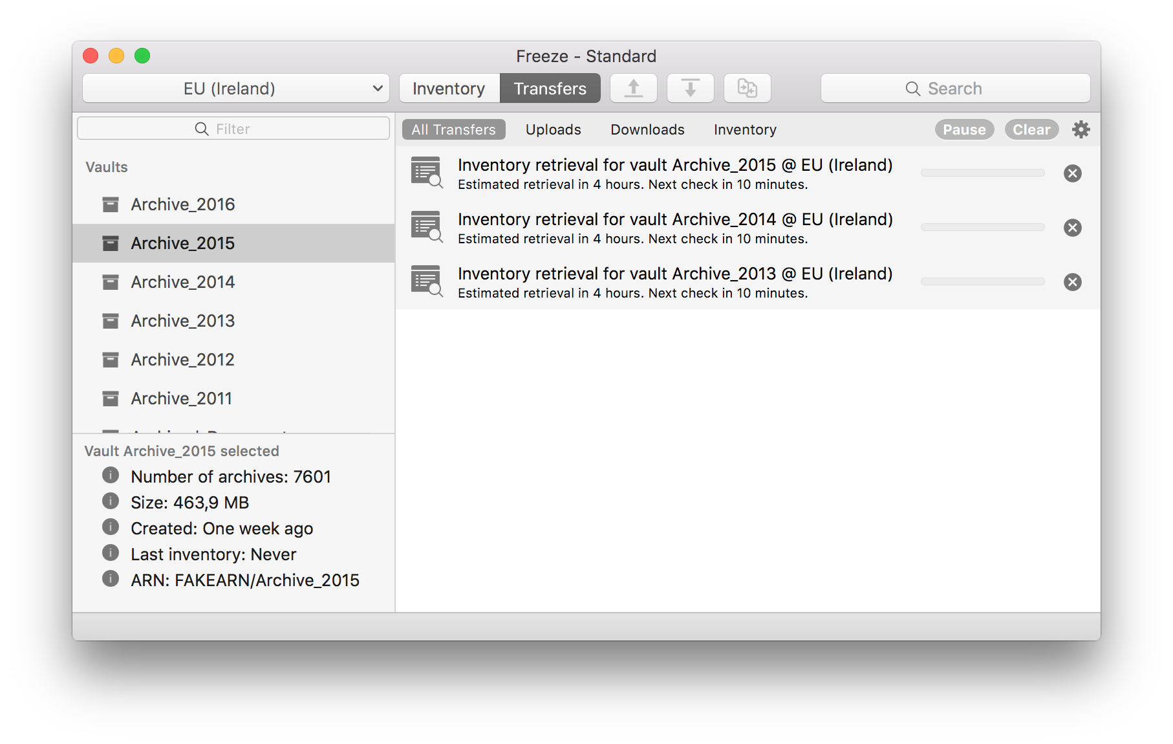
Task: Click the Archive_2013 vault box icon
Action: (111, 321)
